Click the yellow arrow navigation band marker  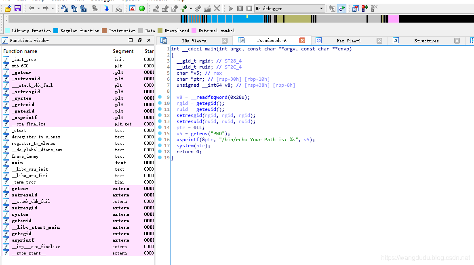[x=247, y=17]
